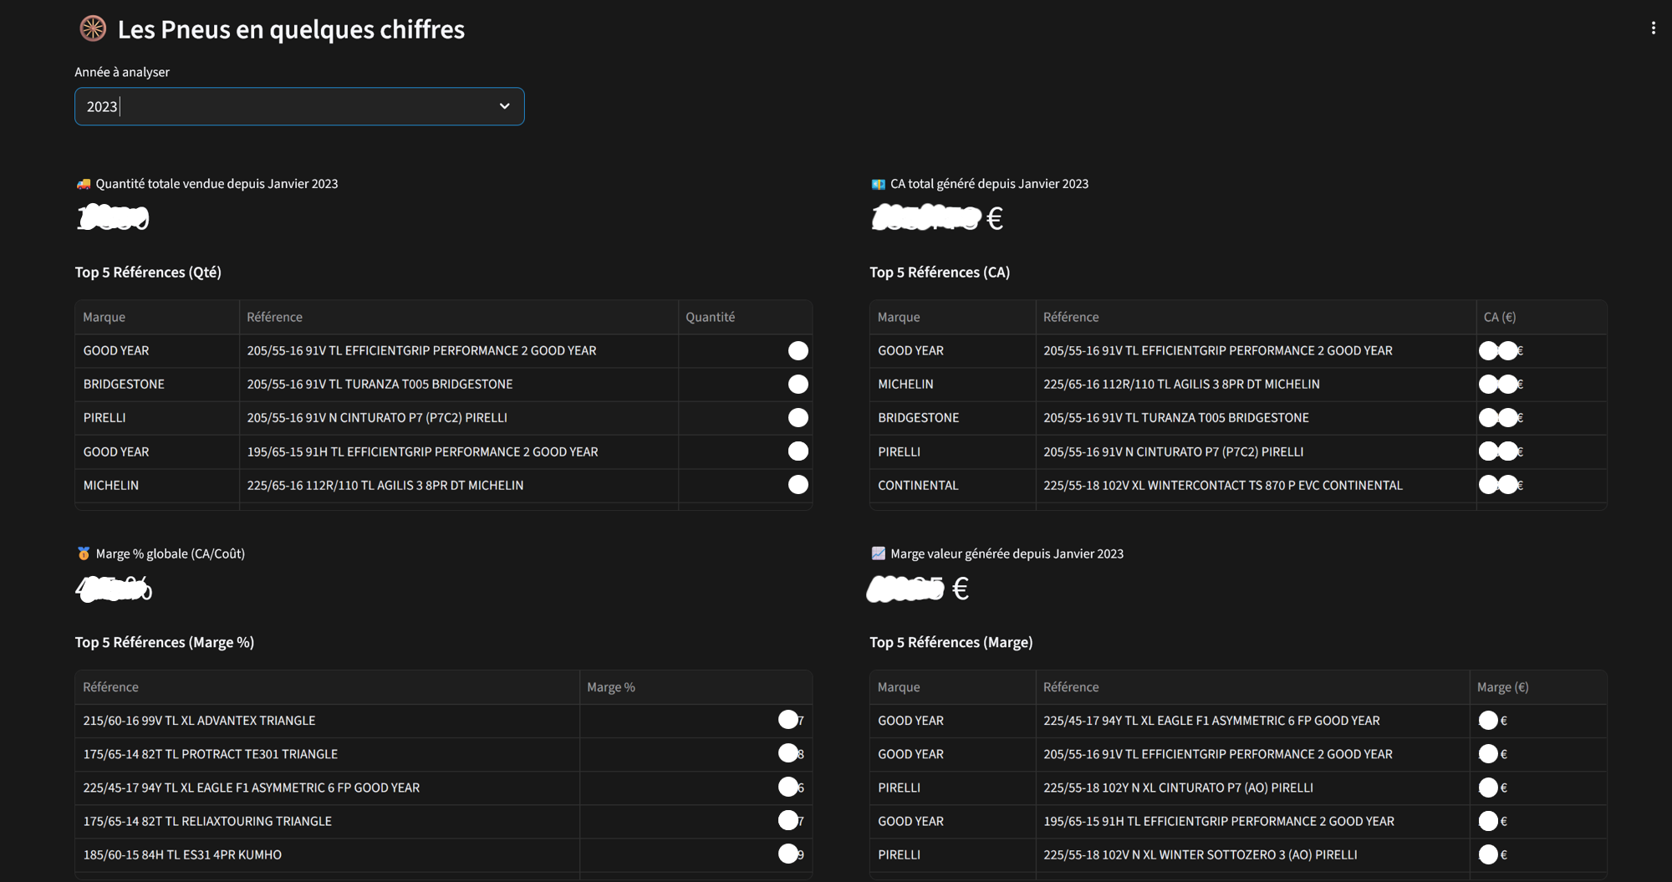1672x882 pixels.
Task: Select the 215/60-16 ADVANTEX TRIANGLE reference row
Action: [199, 721]
